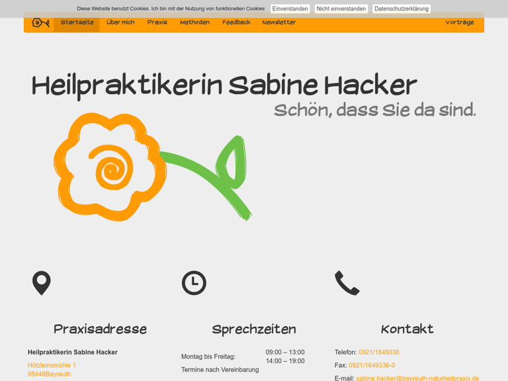508x381 pixels.
Task: Open the Methoden menu item
Action: click(x=194, y=22)
